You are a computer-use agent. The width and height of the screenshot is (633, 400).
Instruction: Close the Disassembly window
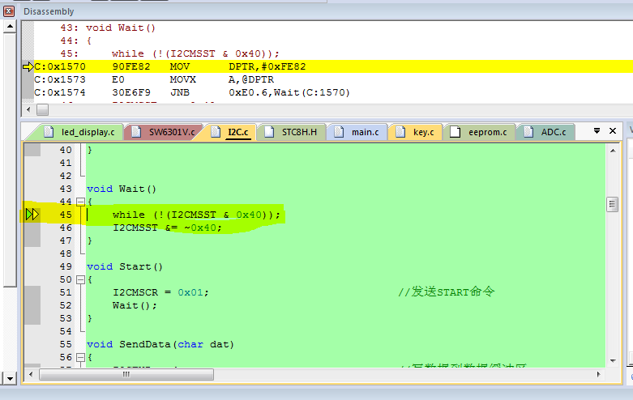click(9, 11)
